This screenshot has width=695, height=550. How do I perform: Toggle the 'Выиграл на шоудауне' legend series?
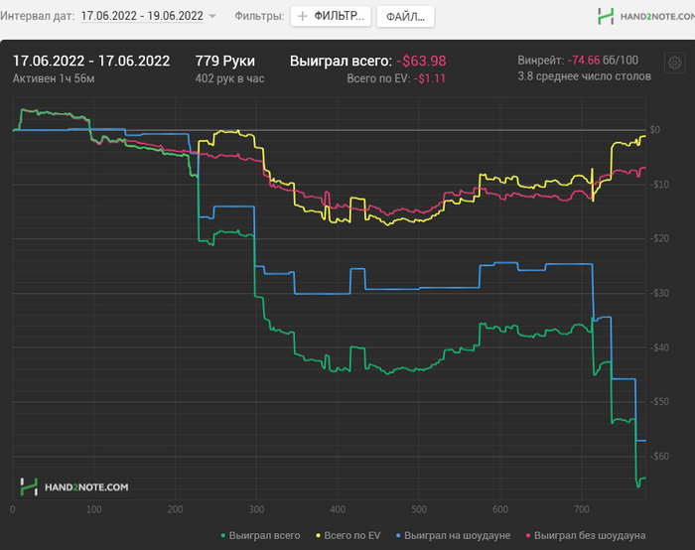(453, 535)
